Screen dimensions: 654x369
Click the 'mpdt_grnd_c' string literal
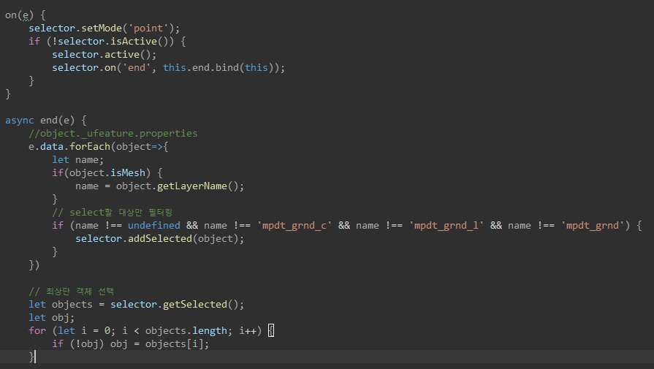(x=294, y=226)
